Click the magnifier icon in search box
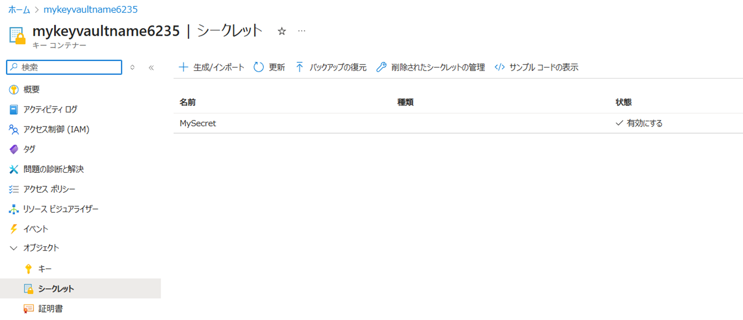The image size is (743, 320). 14,67
